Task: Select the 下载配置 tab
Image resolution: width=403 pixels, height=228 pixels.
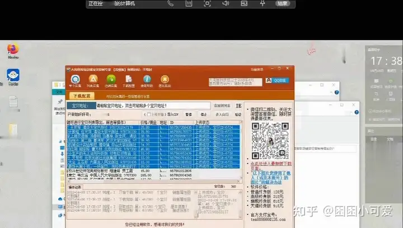Action: pyautogui.click(x=82, y=96)
